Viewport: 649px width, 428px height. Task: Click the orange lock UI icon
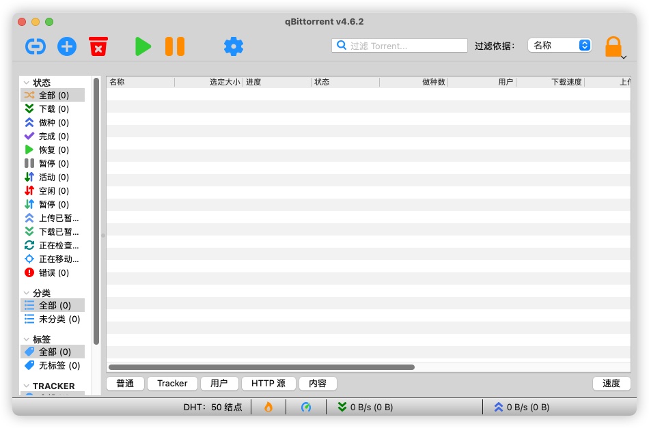click(613, 46)
